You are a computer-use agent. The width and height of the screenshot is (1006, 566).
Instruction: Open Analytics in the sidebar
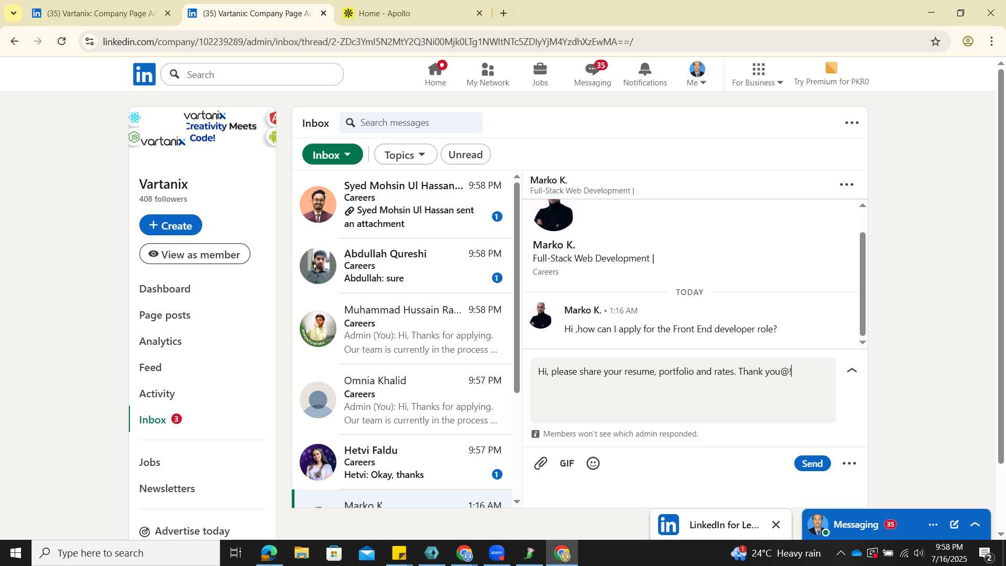160,341
